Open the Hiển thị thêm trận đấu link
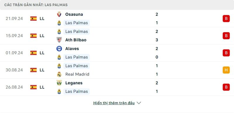Viewport: 234px width, 113px height. (x=114, y=103)
